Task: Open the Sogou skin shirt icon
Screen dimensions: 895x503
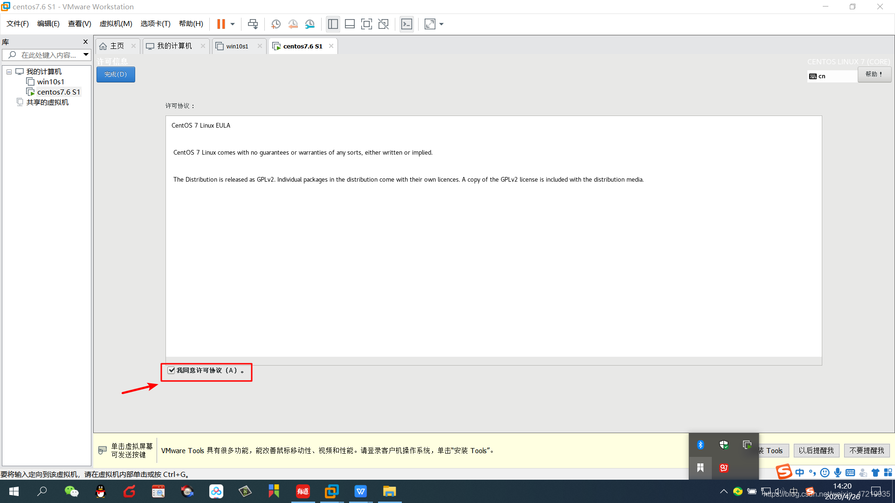Action: coord(875,473)
